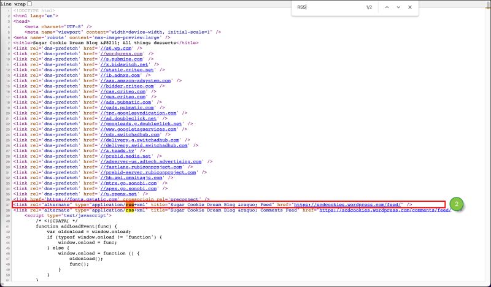The height and width of the screenshot is (287, 491).
Task: Go to next find result
Action: (398, 7)
